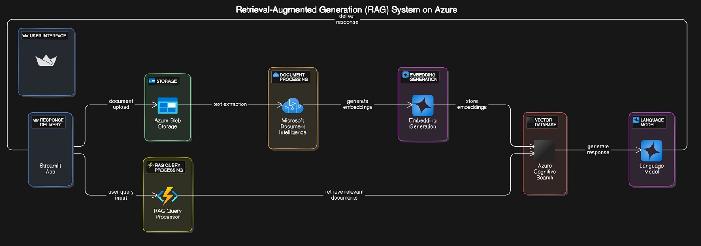Click the 'retrieve relevant documents' edge label
The image size is (701, 246).
pos(344,195)
